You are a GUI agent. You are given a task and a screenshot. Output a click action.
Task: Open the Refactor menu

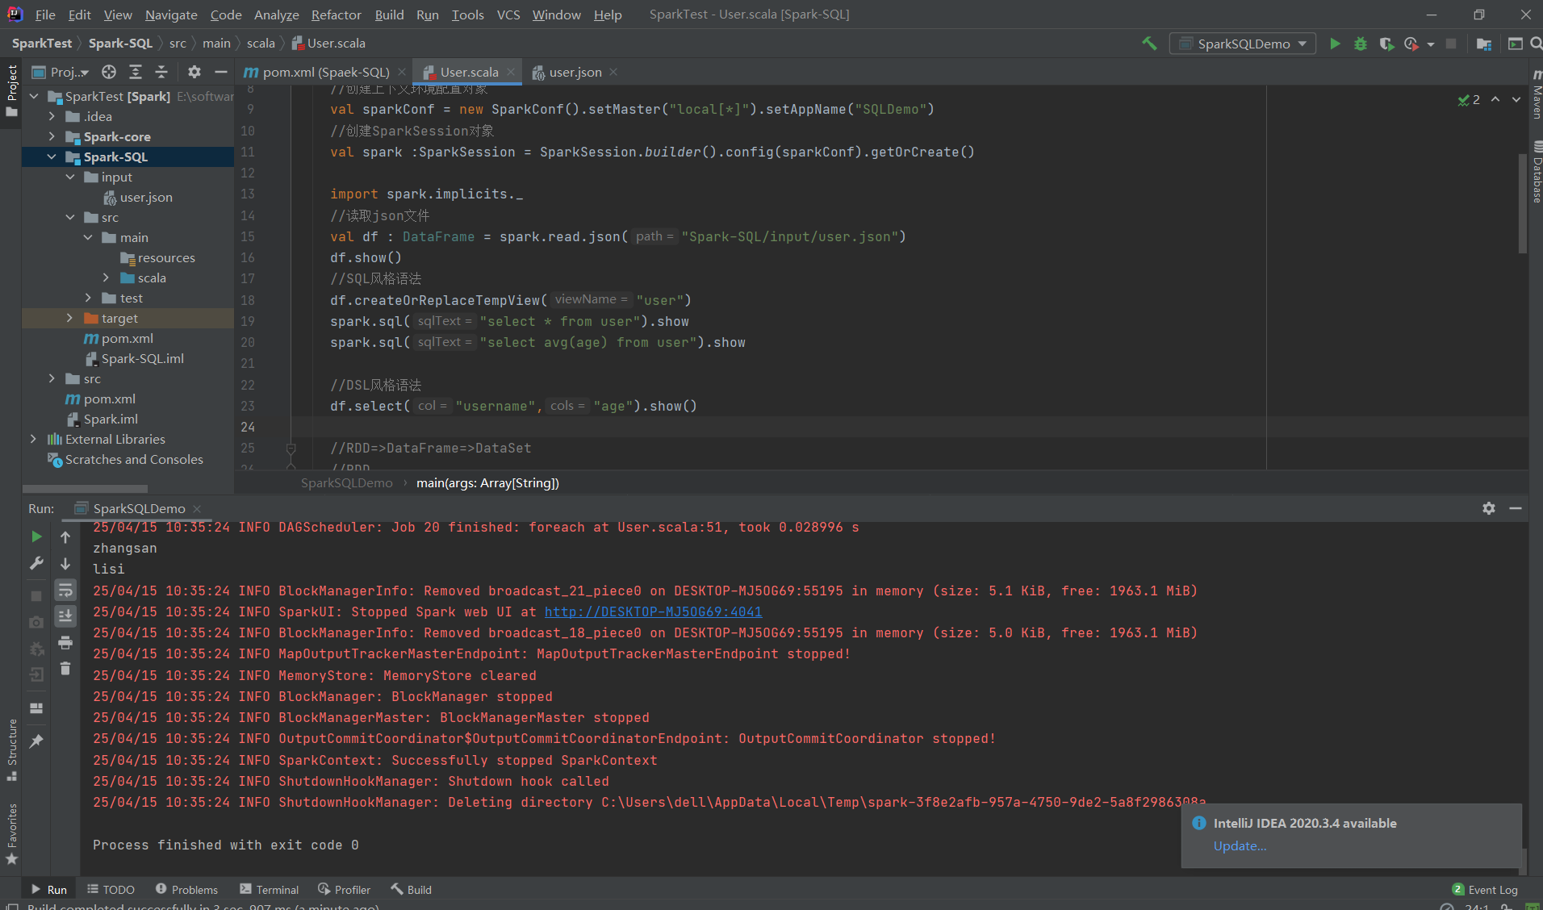(336, 15)
